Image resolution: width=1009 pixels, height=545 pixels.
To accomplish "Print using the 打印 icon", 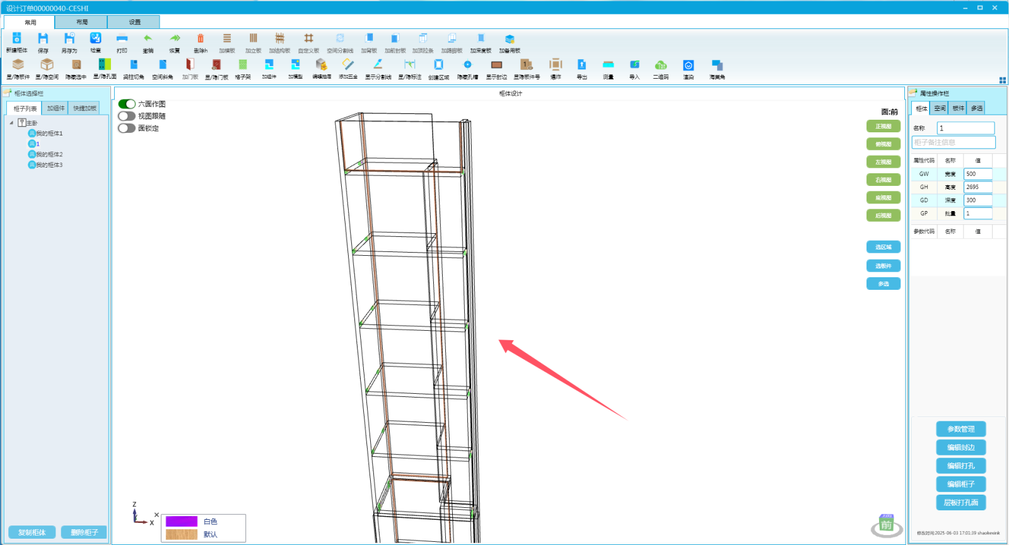I will 122,38.
